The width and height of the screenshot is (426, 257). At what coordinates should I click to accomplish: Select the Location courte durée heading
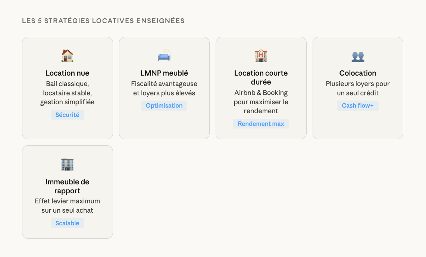point(261,77)
